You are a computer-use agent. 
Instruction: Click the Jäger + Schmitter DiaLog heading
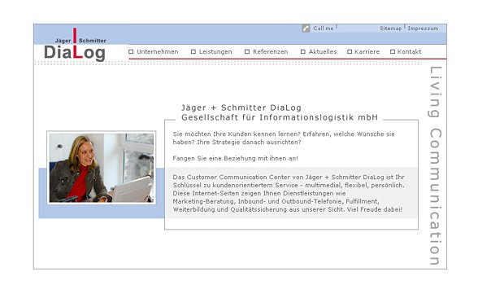[x=280, y=112]
